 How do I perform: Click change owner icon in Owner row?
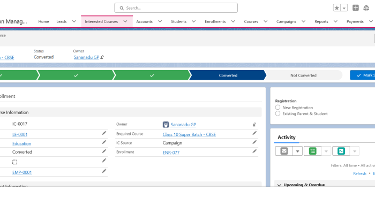(254, 125)
